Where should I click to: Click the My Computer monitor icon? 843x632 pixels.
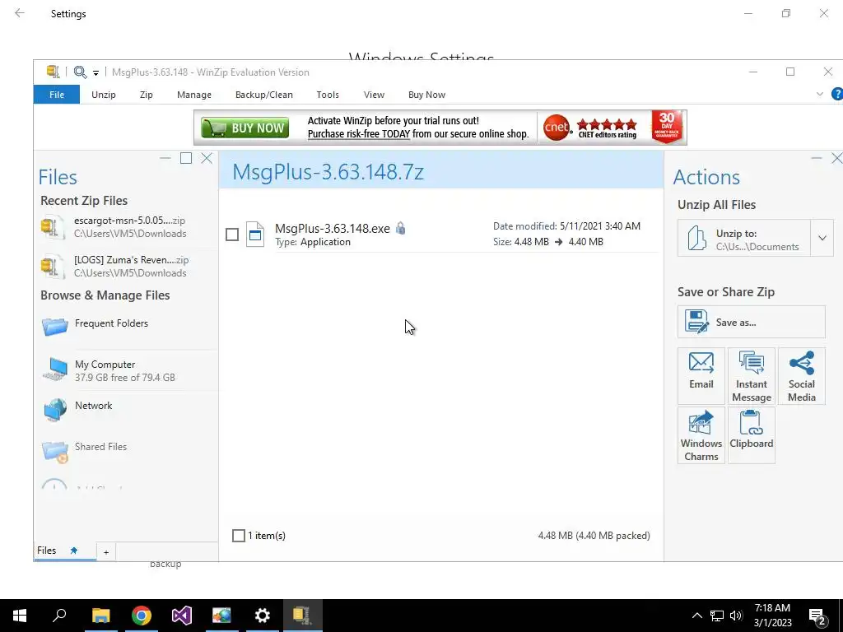point(55,369)
